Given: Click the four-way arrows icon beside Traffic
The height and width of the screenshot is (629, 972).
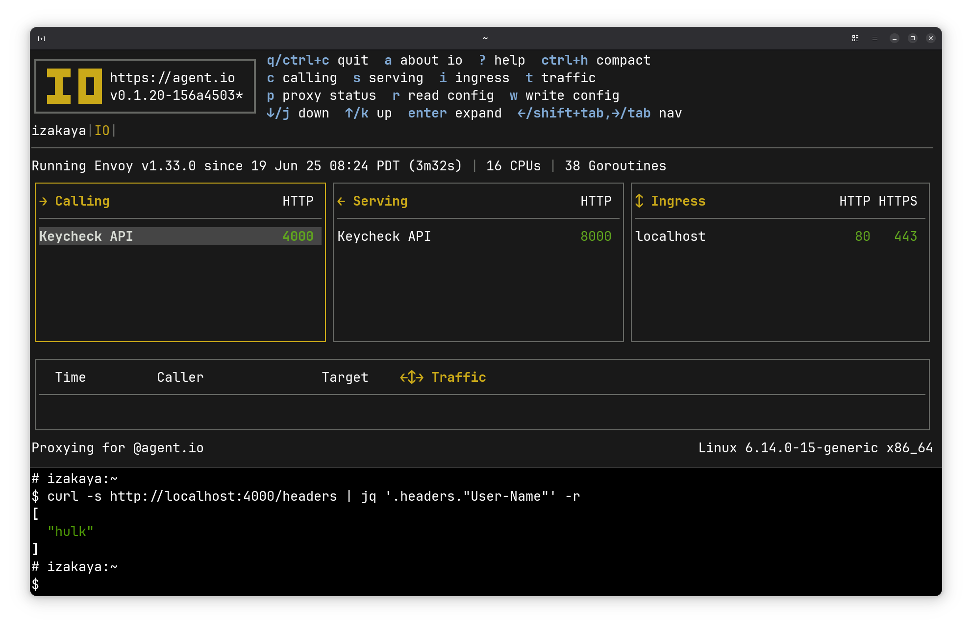Looking at the screenshot, I should 412,377.
